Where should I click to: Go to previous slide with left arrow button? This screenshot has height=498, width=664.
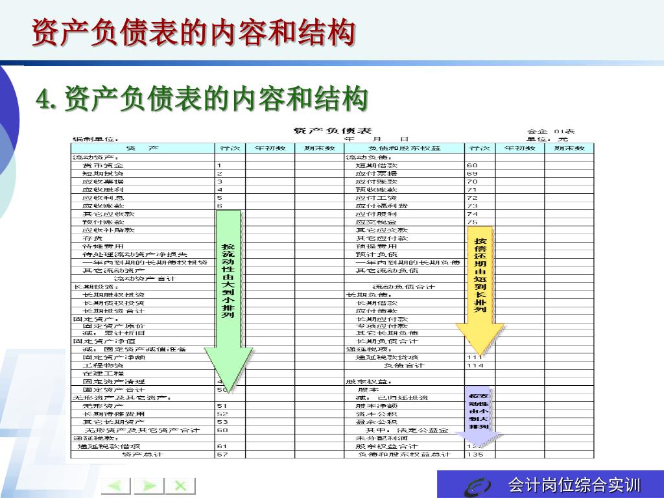116,486
